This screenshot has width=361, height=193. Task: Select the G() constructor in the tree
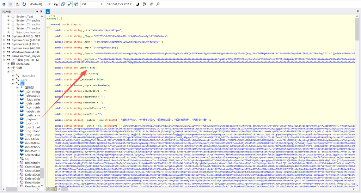27,159
